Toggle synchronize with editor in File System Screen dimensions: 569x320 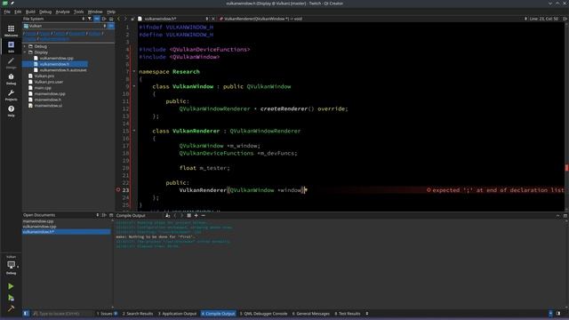coord(97,19)
